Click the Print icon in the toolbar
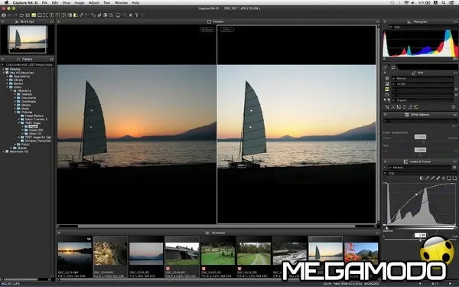The height and width of the screenshot is (287, 459). coord(4,15)
